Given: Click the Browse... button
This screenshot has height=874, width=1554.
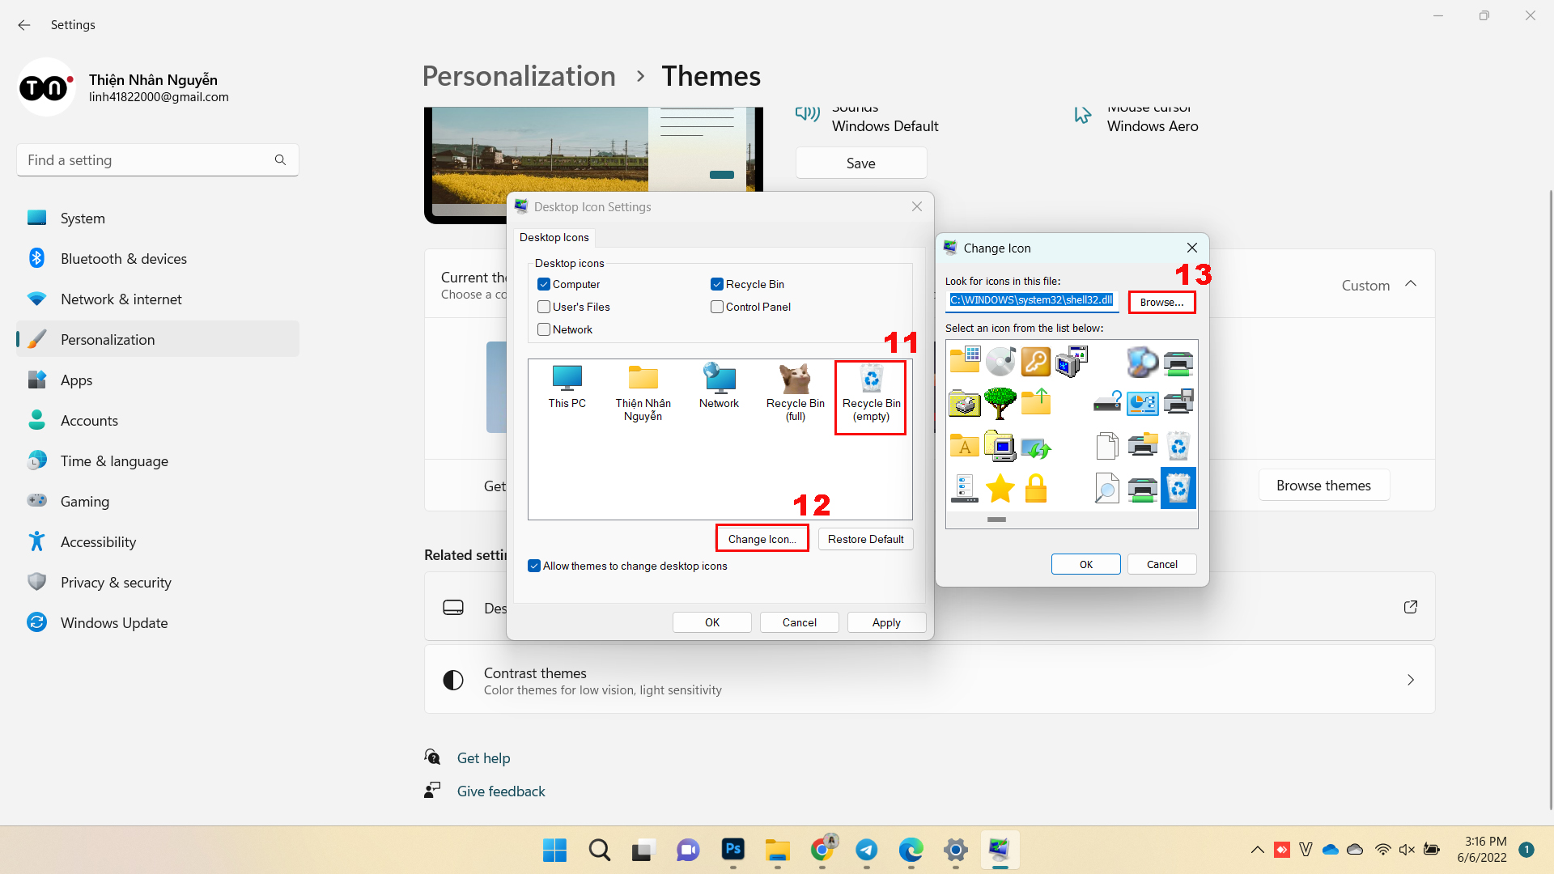Looking at the screenshot, I should (1161, 302).
